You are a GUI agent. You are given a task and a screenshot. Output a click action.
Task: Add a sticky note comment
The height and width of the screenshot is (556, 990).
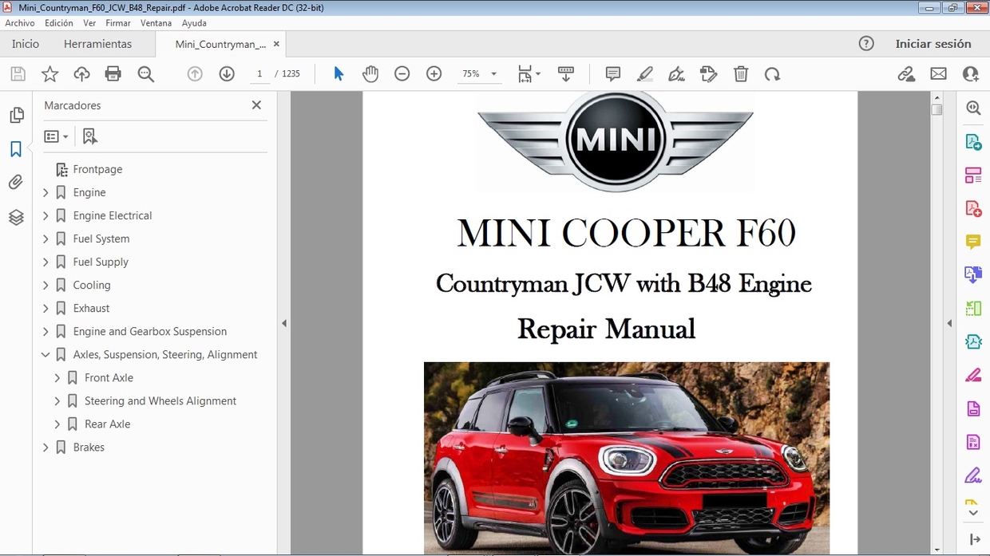612,73
